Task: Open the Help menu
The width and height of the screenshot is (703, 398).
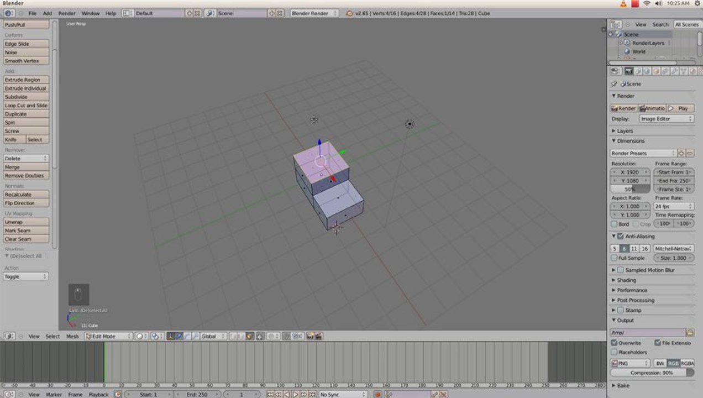Action: tap(111, 13)
